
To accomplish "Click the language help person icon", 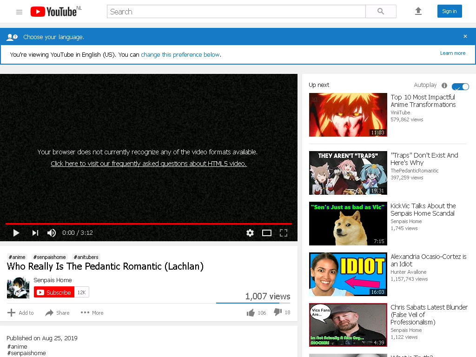I will [x=12, y=37].
